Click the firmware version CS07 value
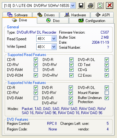The image size is (117, 138). click(x=105, y=32)
